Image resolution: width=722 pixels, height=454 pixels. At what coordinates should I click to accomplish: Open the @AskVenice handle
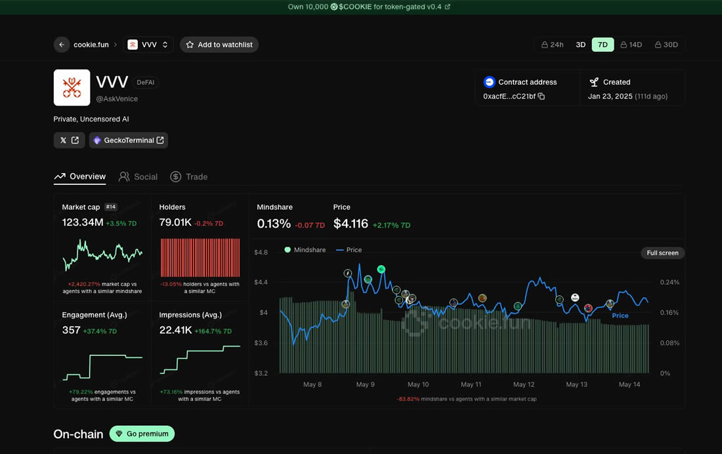click(117, 99)
